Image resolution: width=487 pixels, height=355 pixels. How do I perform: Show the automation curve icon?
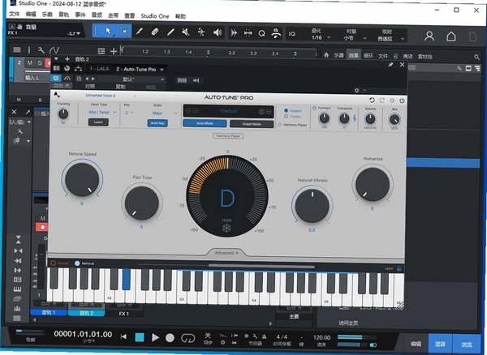pos(54,50)
